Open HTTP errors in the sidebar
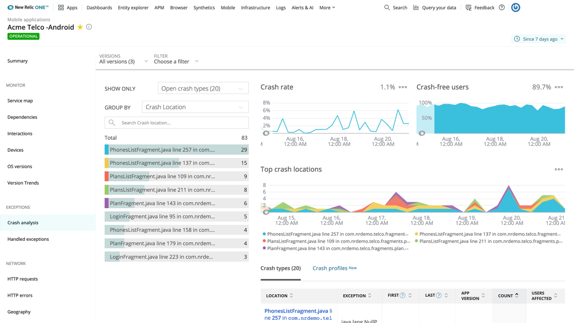The width and height of the screenshot is (574, 323). 20,296
